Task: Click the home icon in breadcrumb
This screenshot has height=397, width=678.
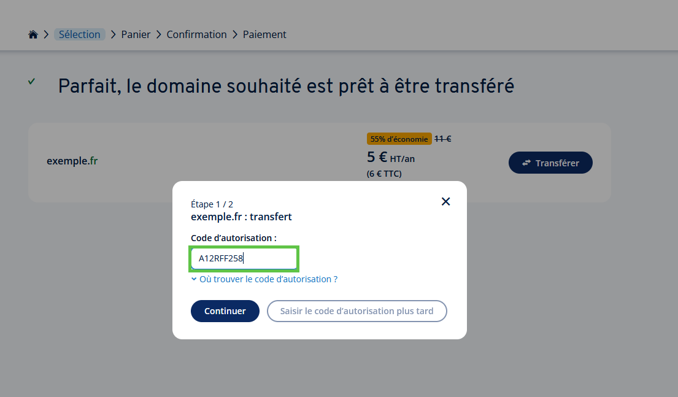Action: click(x=33, y=35)
